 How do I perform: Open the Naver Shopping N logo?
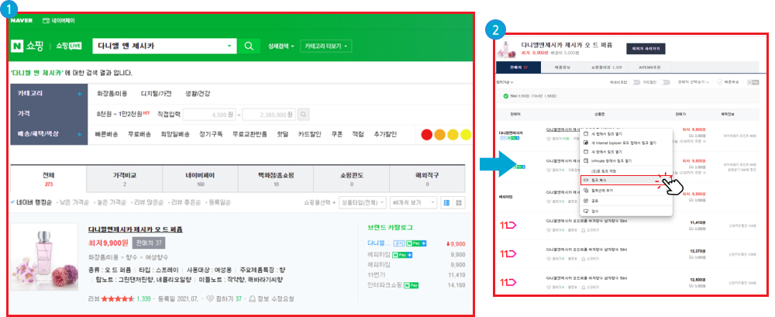(x=19, y=47)
